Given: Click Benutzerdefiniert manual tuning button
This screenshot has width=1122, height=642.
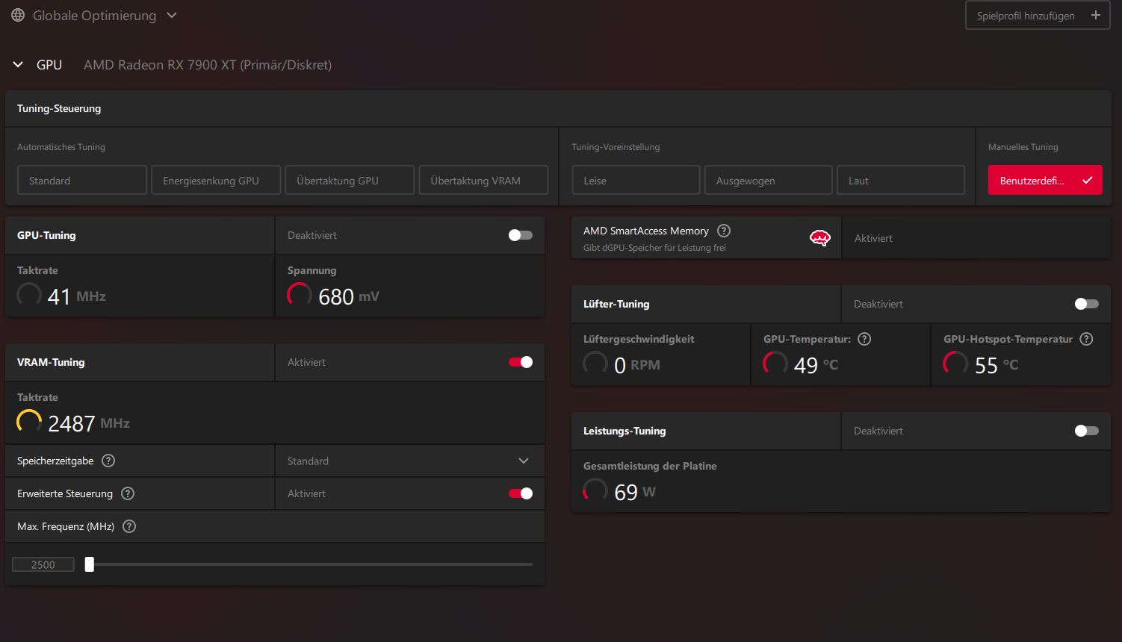Looking at the screenshot, I should point(1045,180).
